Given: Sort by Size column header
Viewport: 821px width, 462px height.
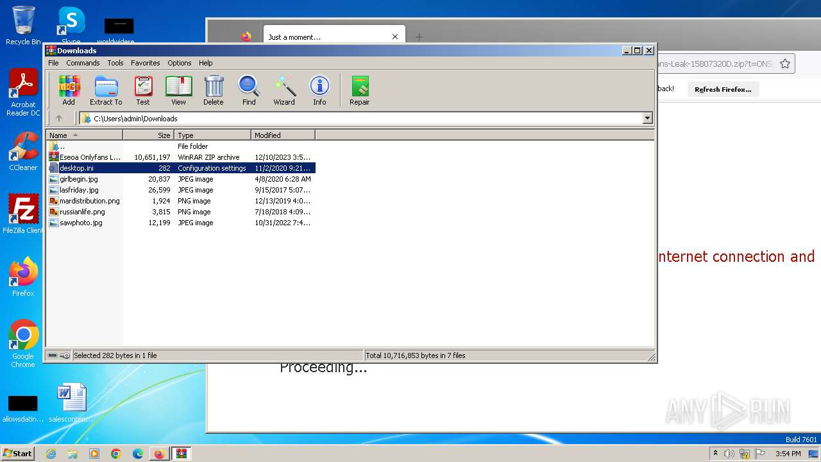Looking at the screenshot, I should (148, 135).
